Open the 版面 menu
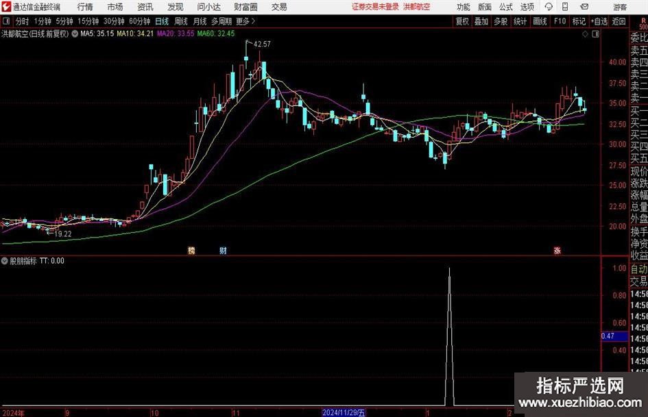 [484, 7]
